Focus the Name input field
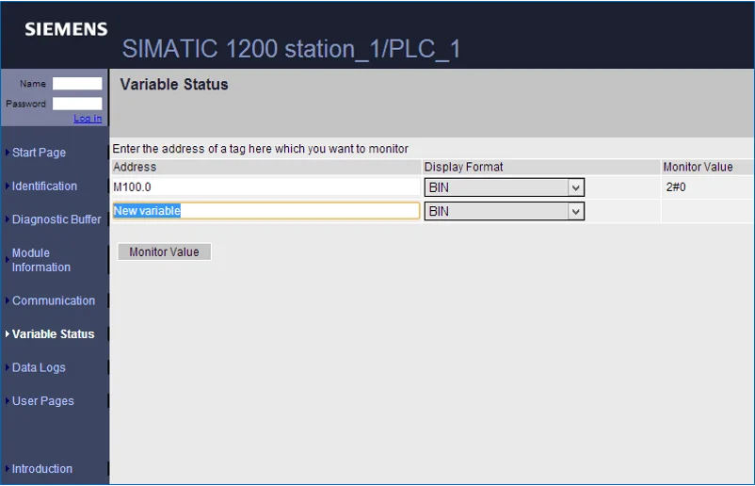Screen dimensions: 755x486 tap(77, 83)
